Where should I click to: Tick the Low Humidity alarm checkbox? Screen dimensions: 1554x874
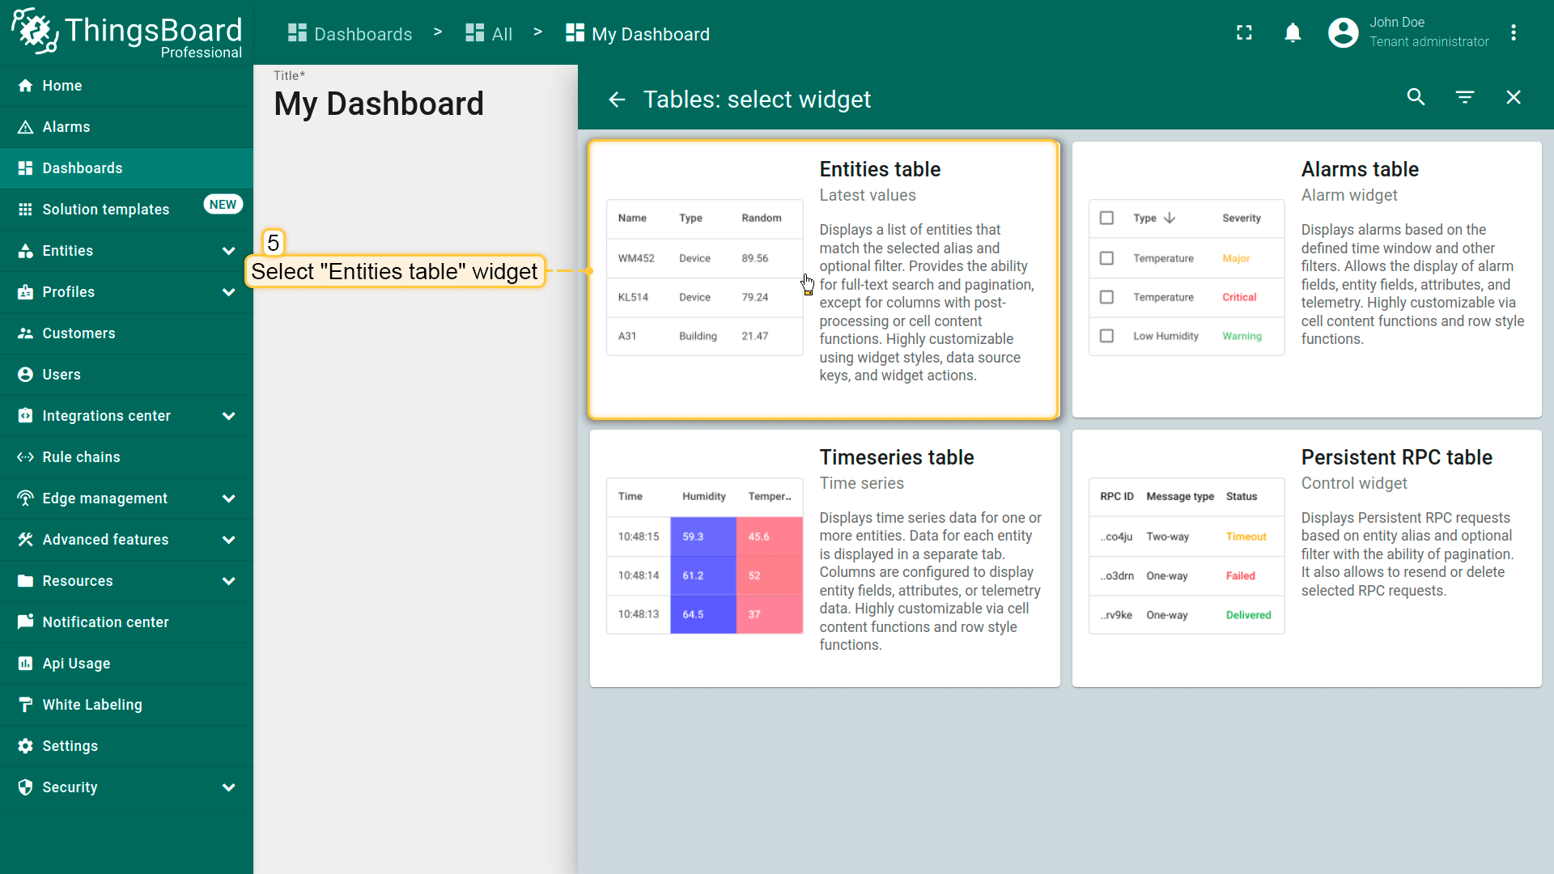point(1106,336)
